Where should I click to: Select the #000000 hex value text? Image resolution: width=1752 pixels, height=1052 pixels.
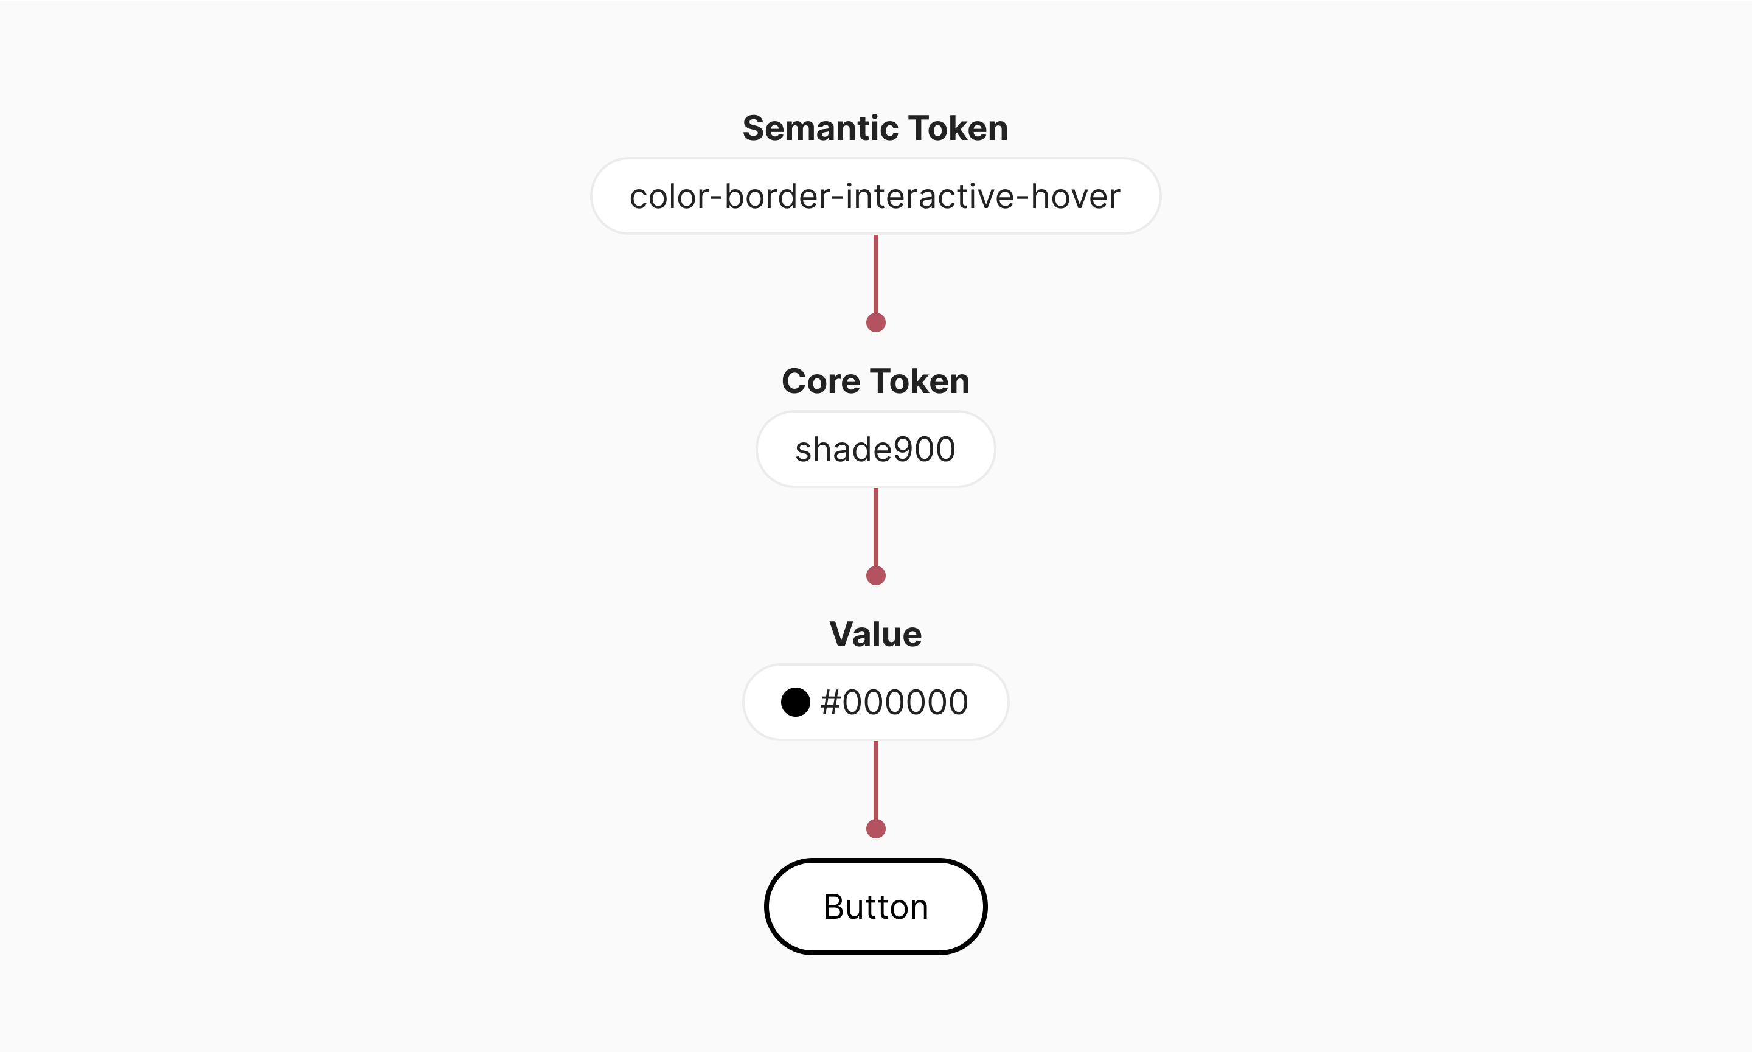coord(894,703)
